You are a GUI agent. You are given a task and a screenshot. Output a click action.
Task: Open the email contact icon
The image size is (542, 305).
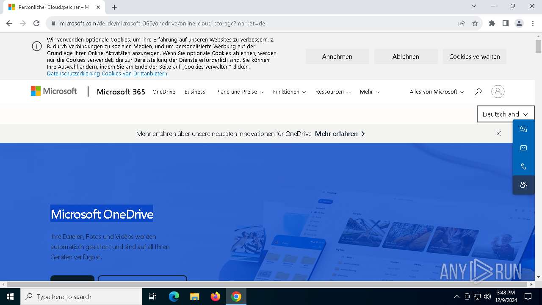point(523,148)
